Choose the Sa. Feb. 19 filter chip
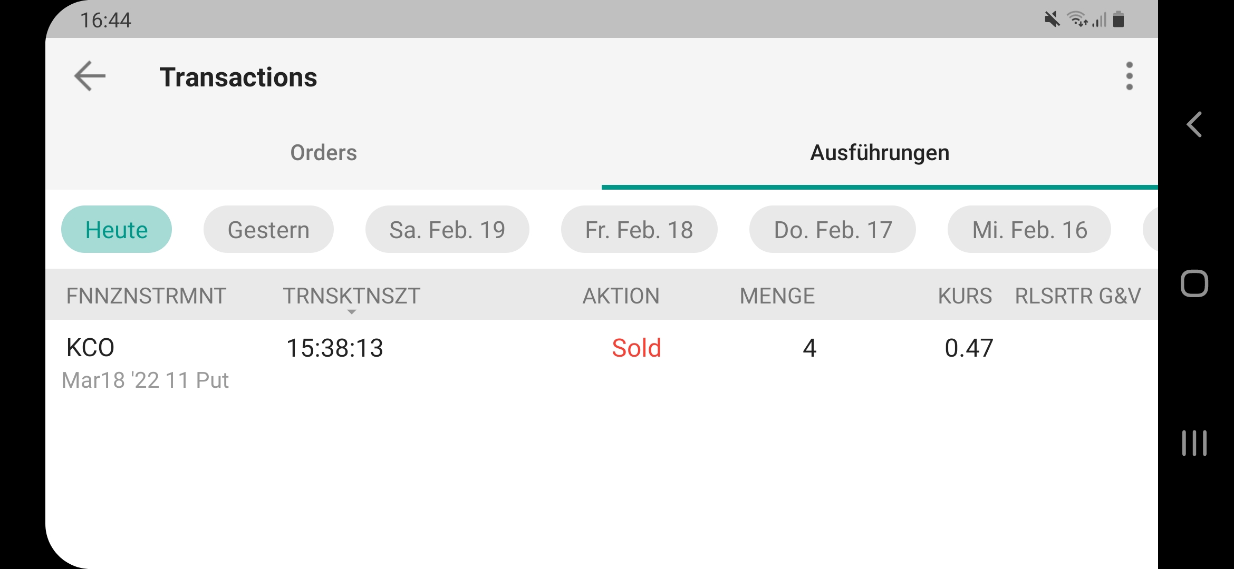Image resolution: width=1234 pixels, height=569 pixels. 447,230
